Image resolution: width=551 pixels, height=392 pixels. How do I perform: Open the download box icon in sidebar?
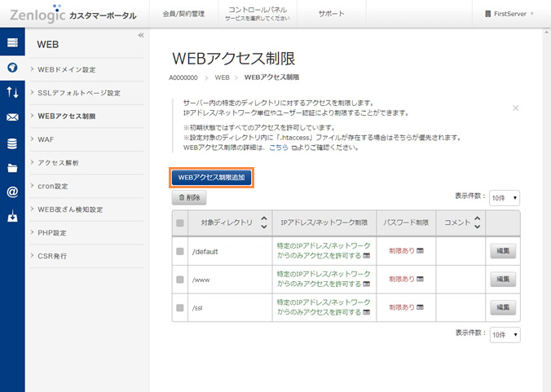(12, 216)
